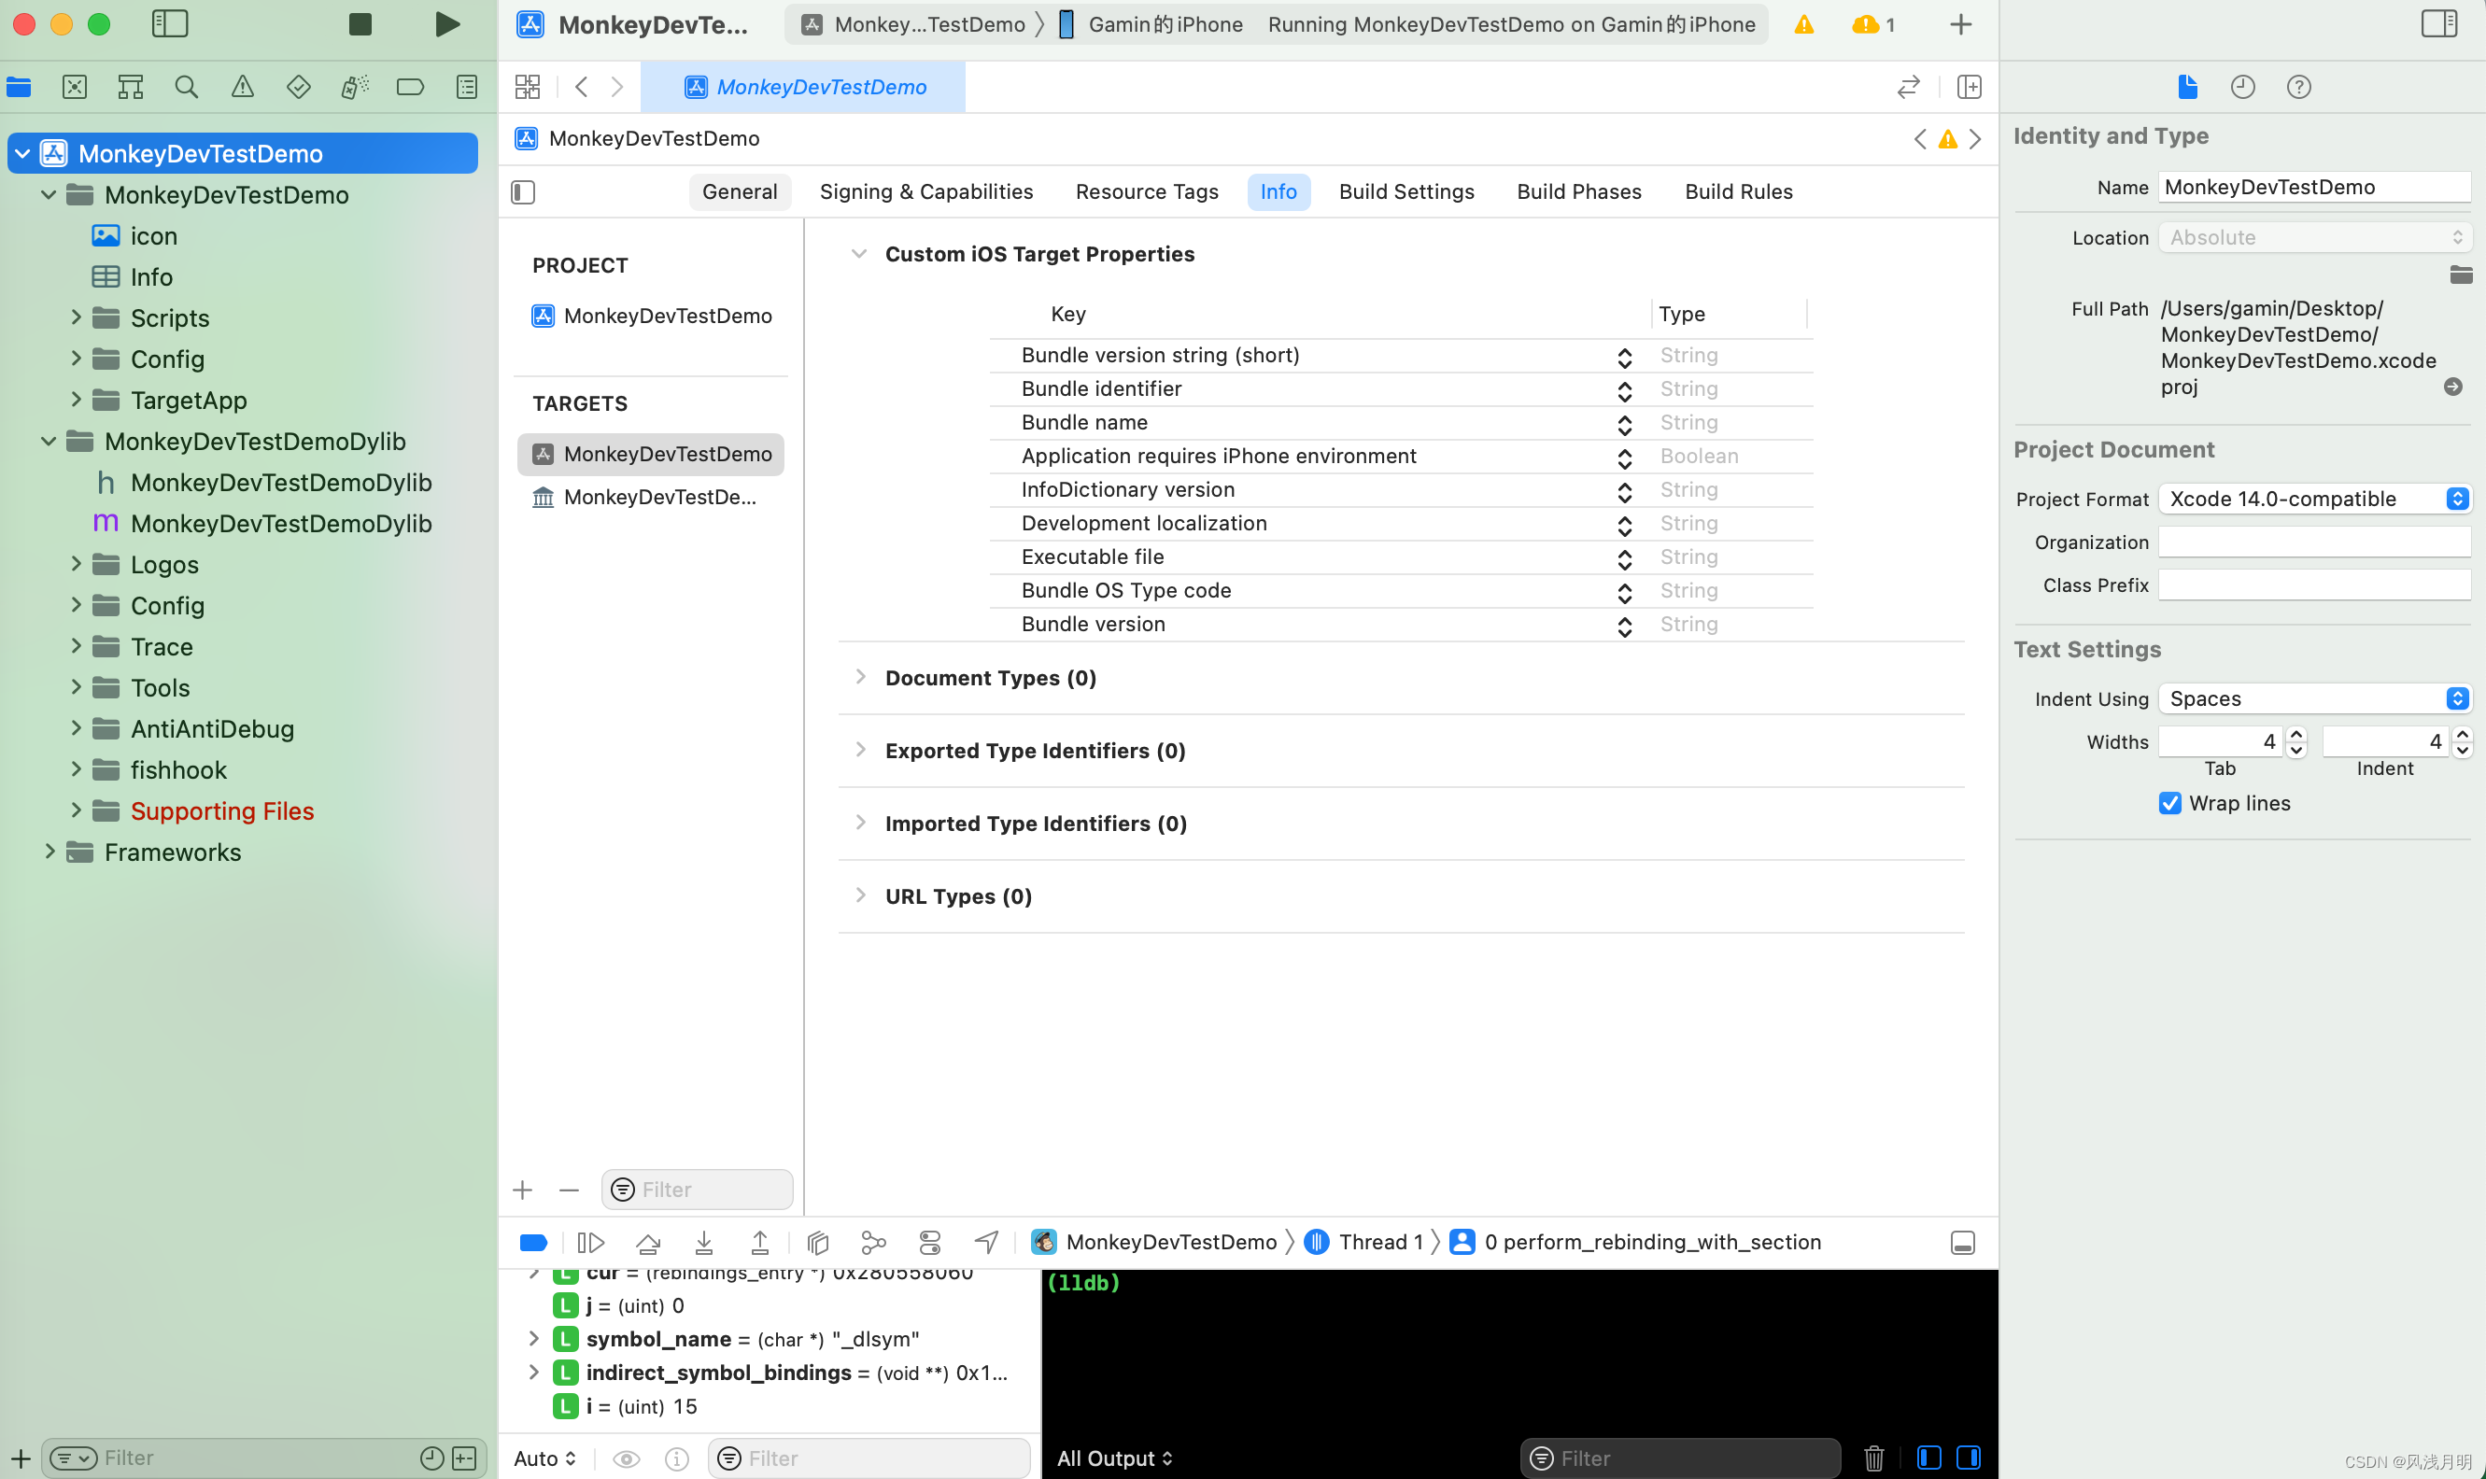Open the Debug navigator

(354, 87)
